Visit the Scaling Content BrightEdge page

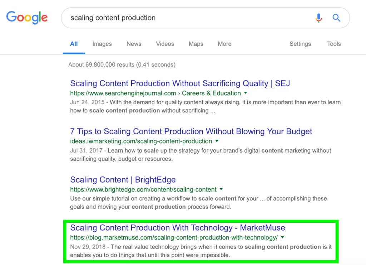point(123,179)
